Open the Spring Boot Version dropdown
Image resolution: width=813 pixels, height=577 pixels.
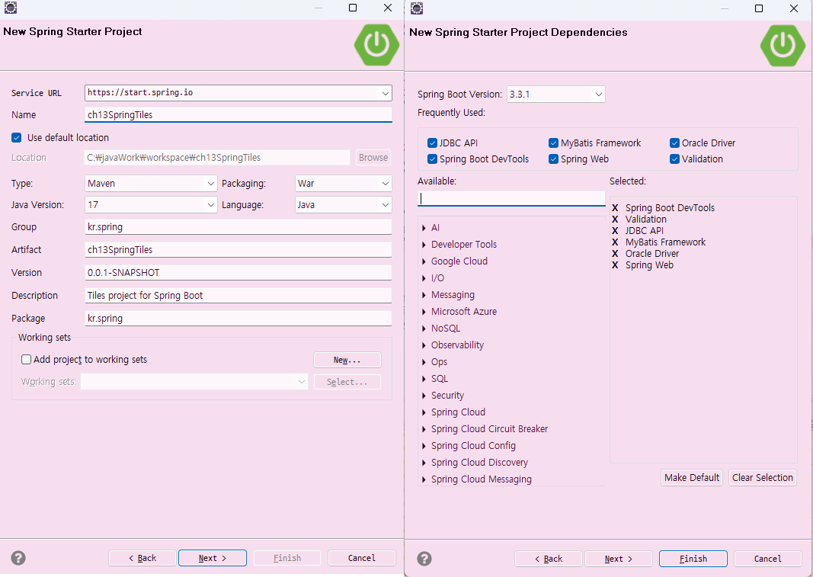tap(598, 95)
